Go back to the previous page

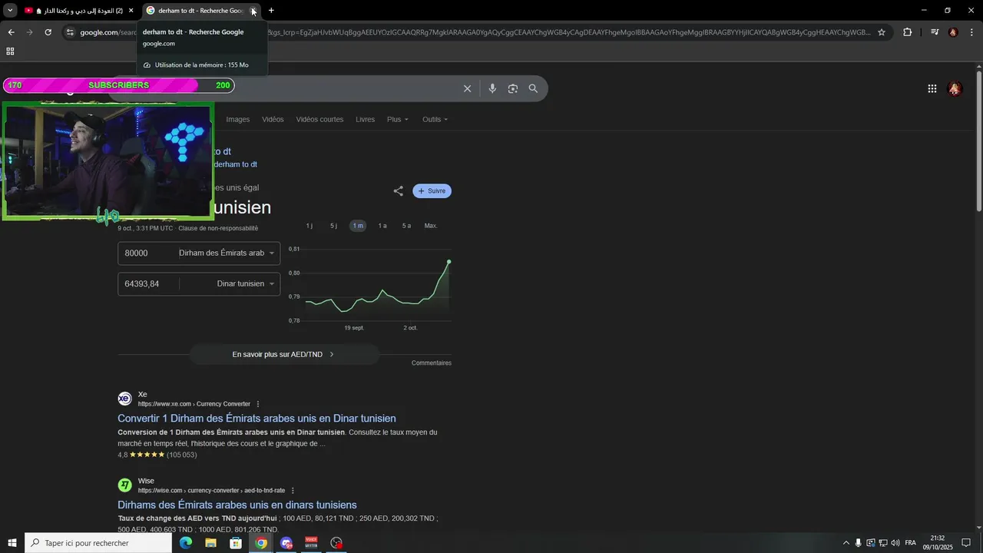tap(11, 32)
